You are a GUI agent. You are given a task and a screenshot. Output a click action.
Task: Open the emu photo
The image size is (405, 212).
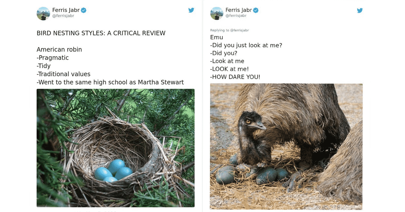point(286,147)
